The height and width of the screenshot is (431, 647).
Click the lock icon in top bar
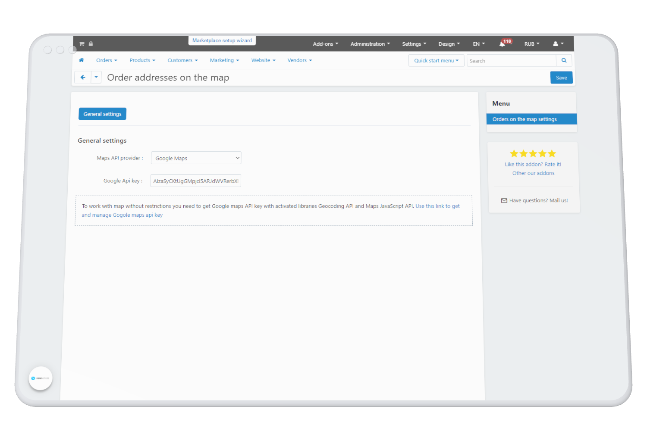pyautogui.click(x=91, y=44)
